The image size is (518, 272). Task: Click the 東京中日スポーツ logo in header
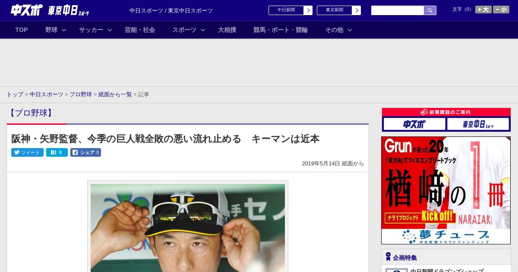pyautogui.click(x=68, y=11)
